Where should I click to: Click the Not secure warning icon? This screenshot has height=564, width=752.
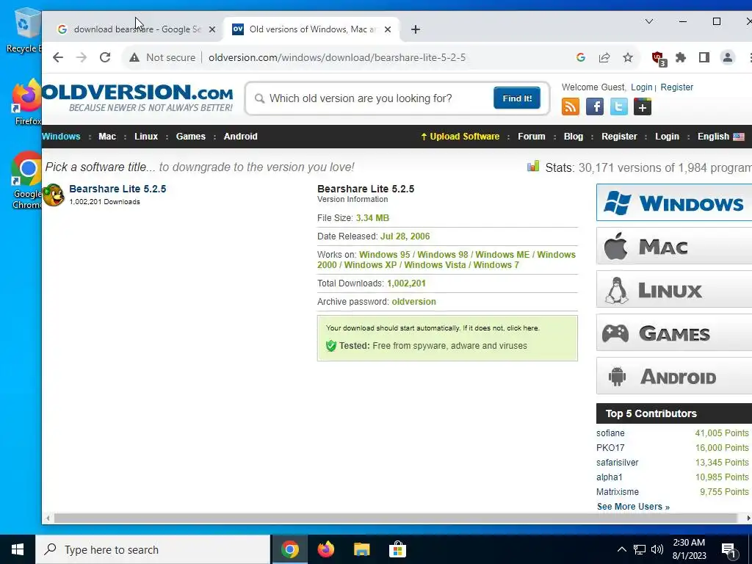(134, 57)
